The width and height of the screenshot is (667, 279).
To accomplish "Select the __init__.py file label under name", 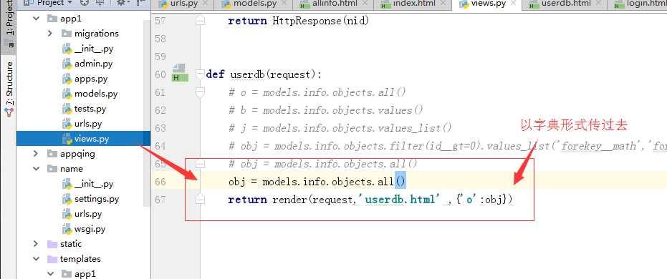I will (94, 184).
